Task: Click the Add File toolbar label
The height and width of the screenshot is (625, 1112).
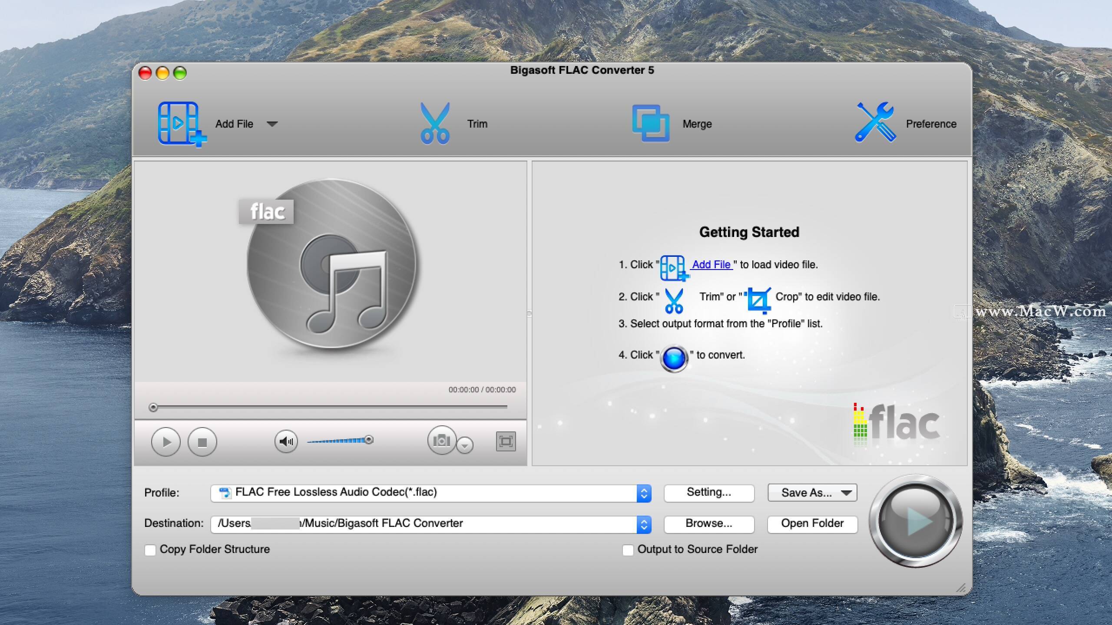Action: pos(234,124)
